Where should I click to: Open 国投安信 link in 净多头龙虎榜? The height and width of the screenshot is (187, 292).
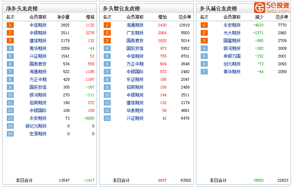[38, 87]
